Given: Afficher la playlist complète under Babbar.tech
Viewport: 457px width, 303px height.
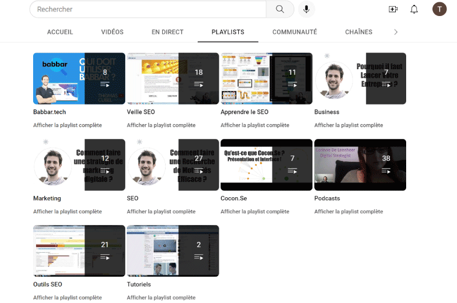Looking at the screenshot, I should [67, 125].
